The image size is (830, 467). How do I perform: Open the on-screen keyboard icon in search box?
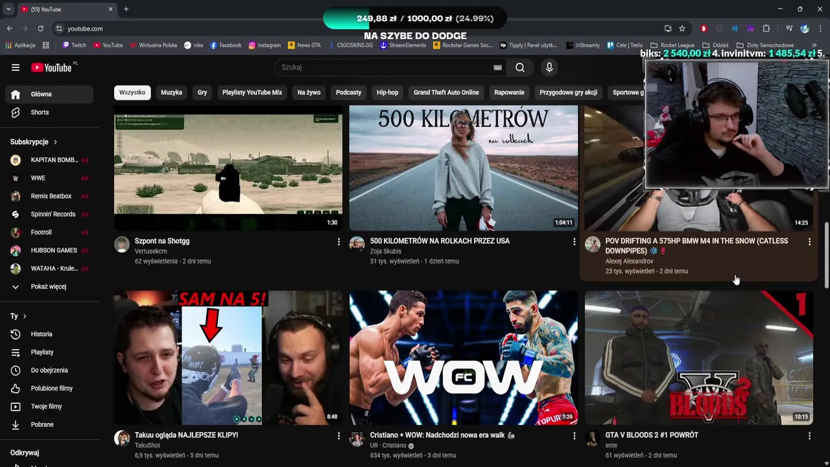coord(497,67)
